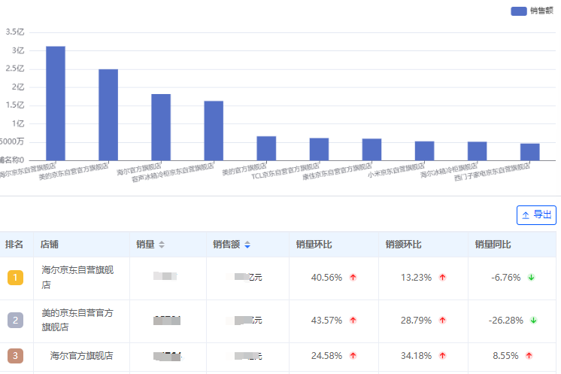
Task: Click the 13.23% sales amount growth value
Action: point(416,278)
